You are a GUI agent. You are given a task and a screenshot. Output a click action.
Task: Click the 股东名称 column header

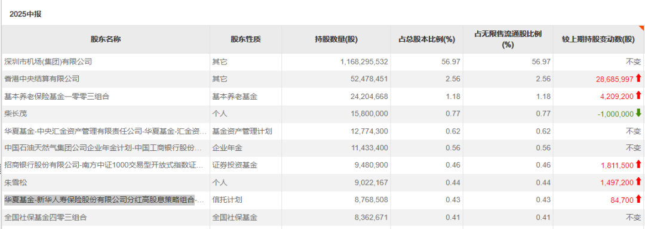click(106, 39)
